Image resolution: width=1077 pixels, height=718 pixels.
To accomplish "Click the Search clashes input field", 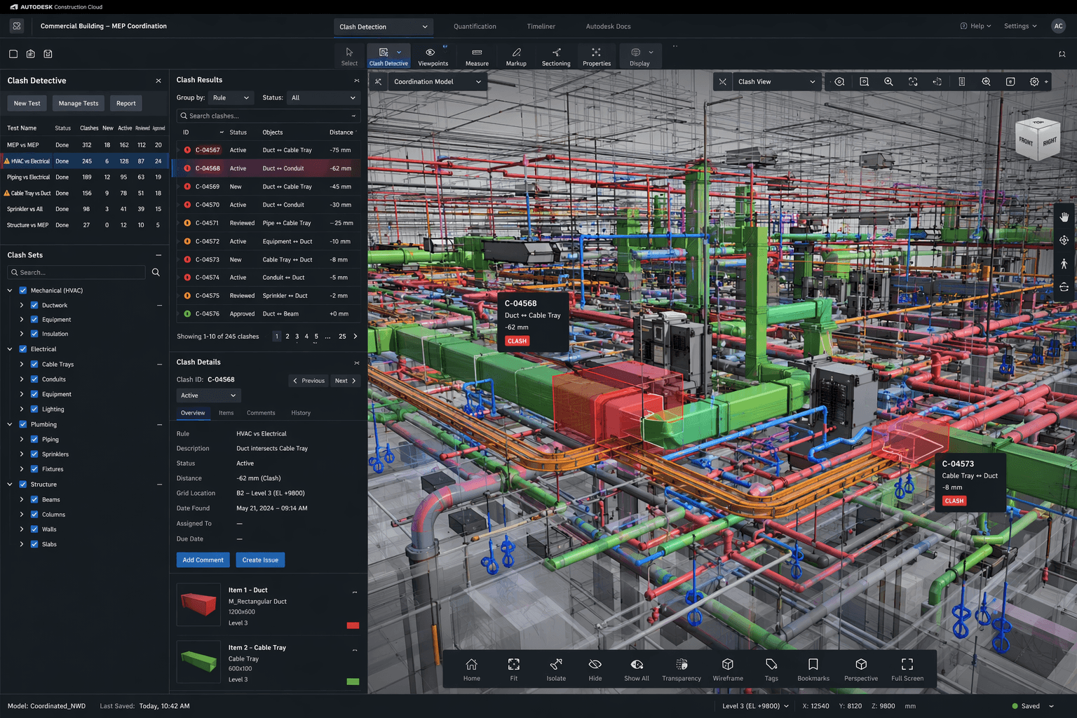I will pos(269,116).
